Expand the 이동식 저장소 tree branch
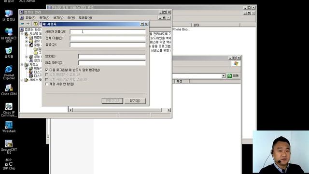The width and height of the screenshot is (309, 174). [x=27, y=68]
